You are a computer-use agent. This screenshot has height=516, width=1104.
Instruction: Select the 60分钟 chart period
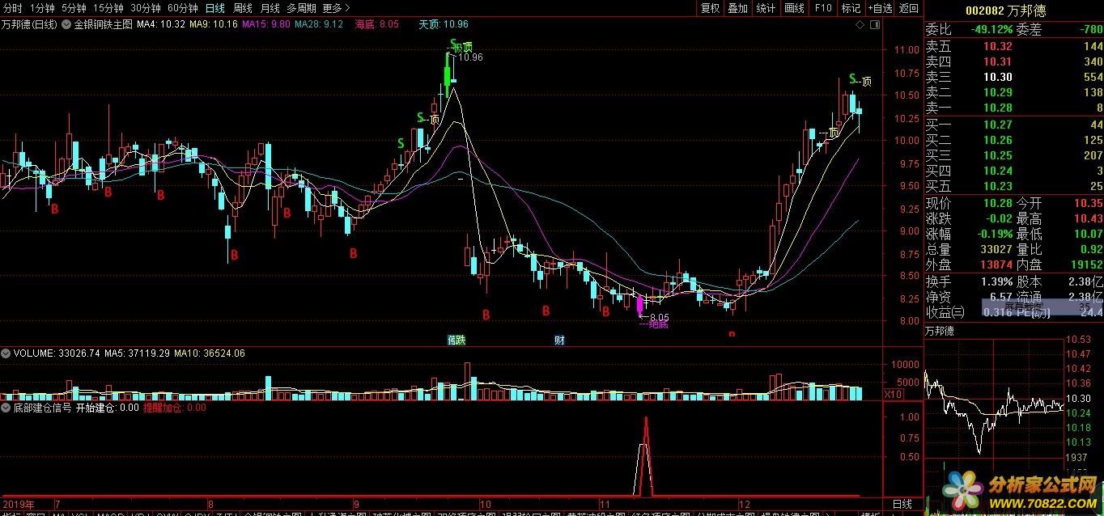[182, 8]
